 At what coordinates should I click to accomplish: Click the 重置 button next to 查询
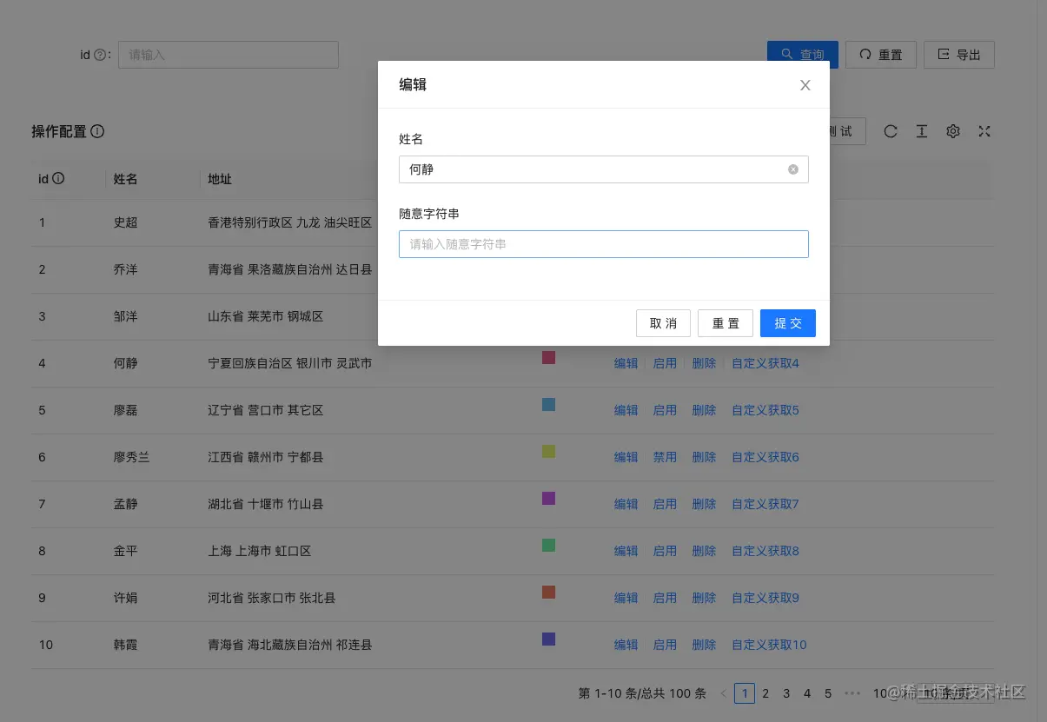880,55
